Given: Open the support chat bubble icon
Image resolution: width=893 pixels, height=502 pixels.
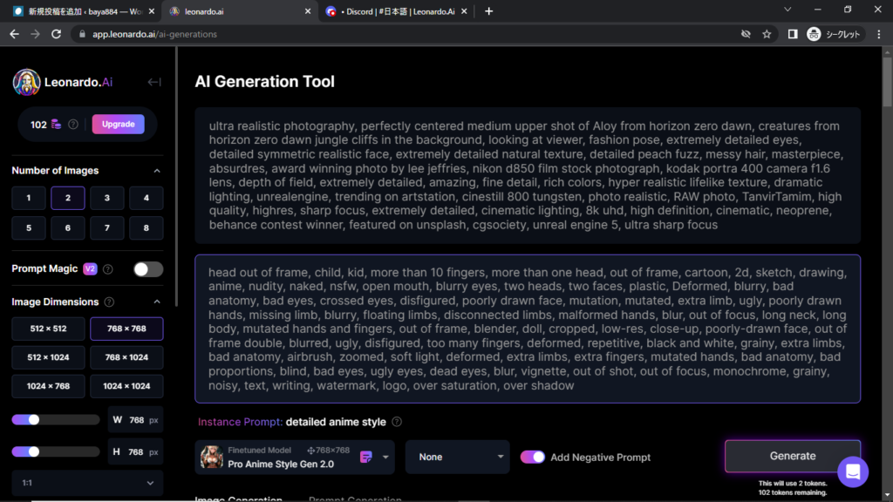Looking at the screenshot, I should pyautogui.click(x=852, y=471).
